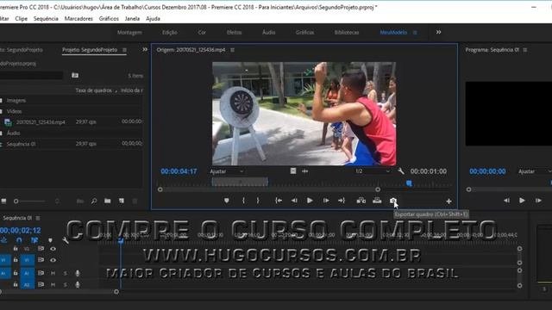Open Source playback resolution 1/2 dropdown
This screenshot has width=552, height=310.
click(373, 171)
